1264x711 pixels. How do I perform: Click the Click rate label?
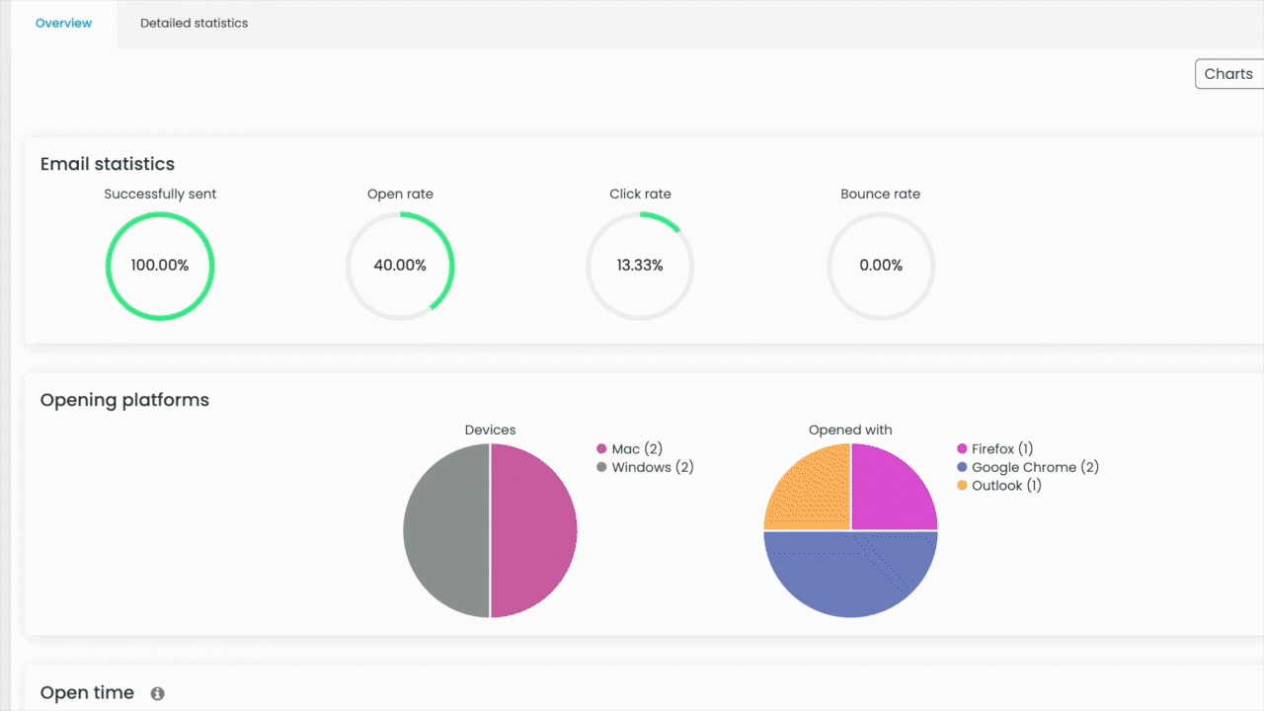[640, 195]
